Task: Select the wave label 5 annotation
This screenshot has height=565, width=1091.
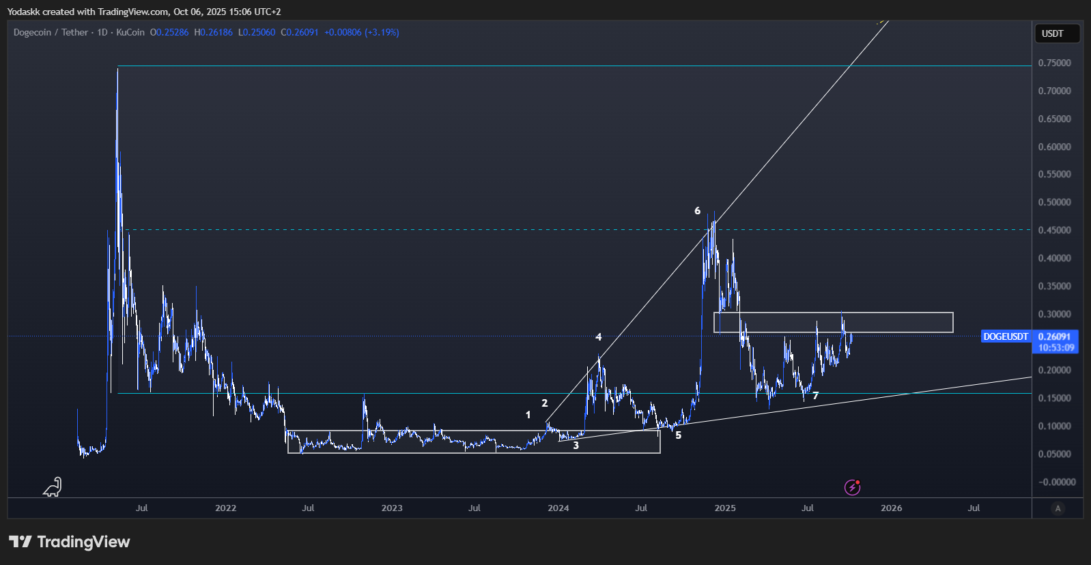Action: pyautogui.click(x=678, y=435)
